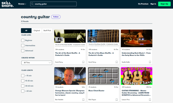Click the 229 students count
Image resolution: width=173 pixels, height=103 pixels.
[x=126, y=87]
